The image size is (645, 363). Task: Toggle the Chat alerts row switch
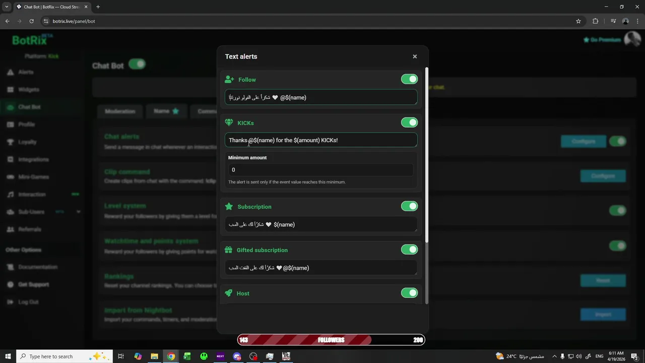(x=617, y=142)
